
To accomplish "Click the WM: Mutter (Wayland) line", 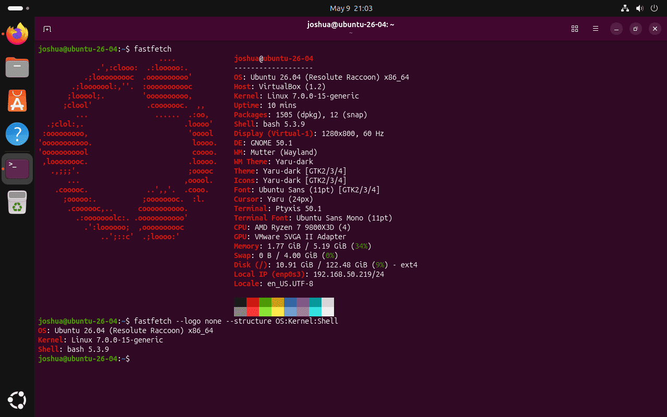I will point(276,152).
